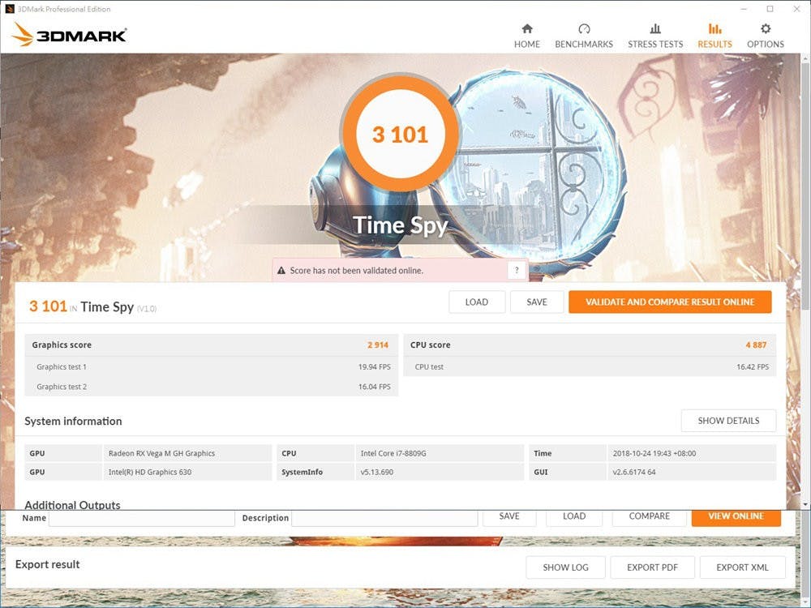Viewport: 811px width, 608px height.
Task: Click LOAD button next to COMPARE
Action: tap(574, 517)
